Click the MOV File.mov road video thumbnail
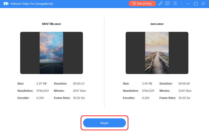Screen dimensions: 209x135 pyautogui.click(x=51, y=53)
